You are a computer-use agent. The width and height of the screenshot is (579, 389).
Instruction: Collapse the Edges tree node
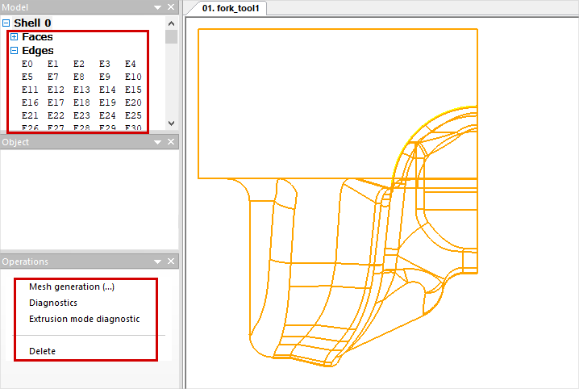[x=14, y=51]
